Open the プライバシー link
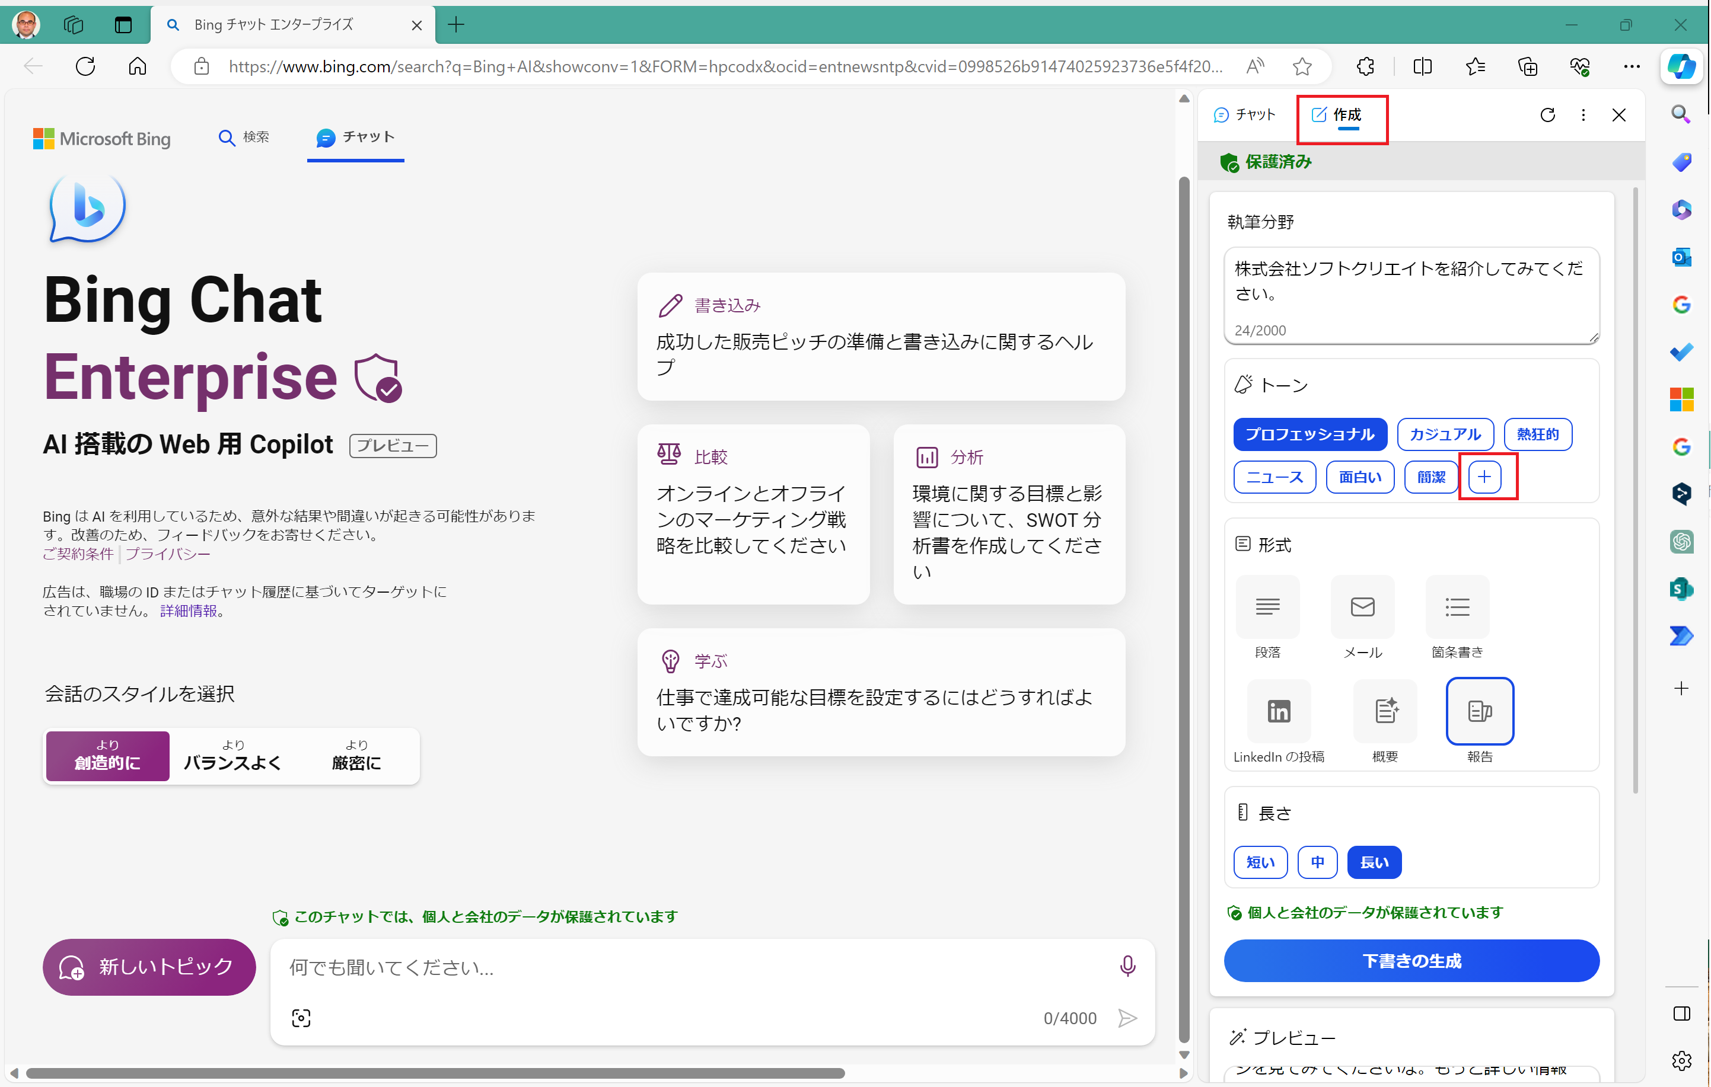This screenshot has height=1087, width=1711. coord(168,555)
